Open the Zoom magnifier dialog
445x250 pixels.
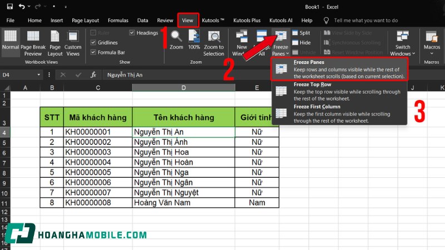(x=176, y=40)
